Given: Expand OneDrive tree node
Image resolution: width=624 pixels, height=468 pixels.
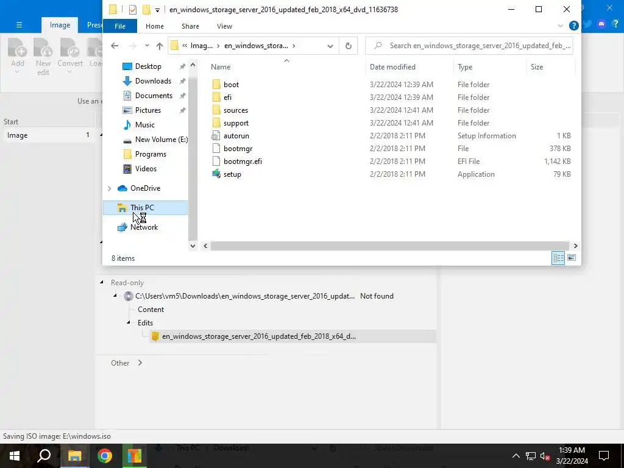Looking at the screenshot, I should point(110,188).
